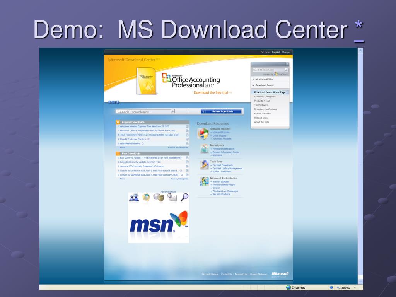The image size is (396, 297).
Task: Select Download Categories in side menu
Action: 265,97
